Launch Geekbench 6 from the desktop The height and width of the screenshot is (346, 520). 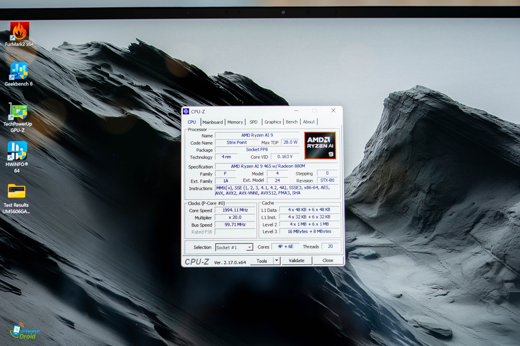pyautogui.click(x=19, y=71)
